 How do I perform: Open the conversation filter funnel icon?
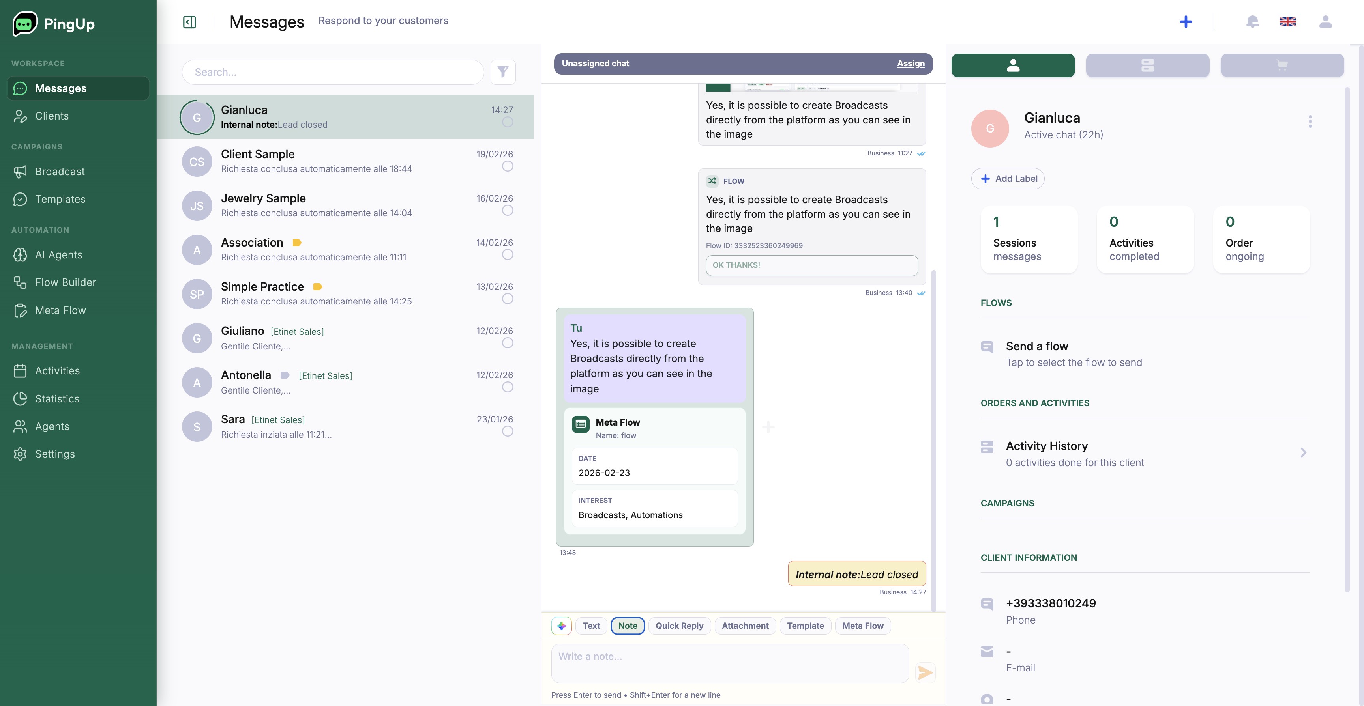pyautogui.click(x=502, y=72)
